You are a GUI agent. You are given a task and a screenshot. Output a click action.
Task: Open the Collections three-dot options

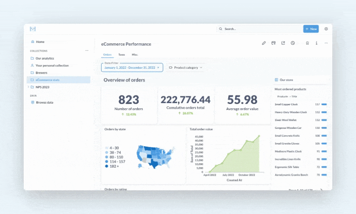87,50
